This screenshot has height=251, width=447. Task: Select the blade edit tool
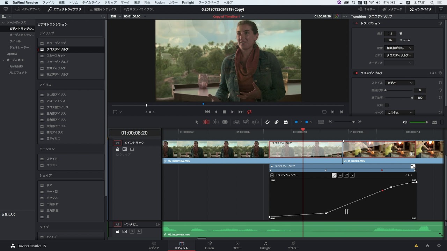(x=225, y=122)
